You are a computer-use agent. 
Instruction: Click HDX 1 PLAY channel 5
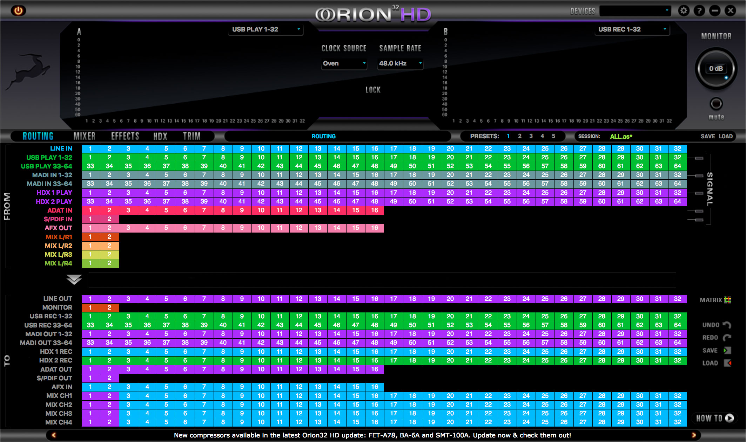click(166, 193)
